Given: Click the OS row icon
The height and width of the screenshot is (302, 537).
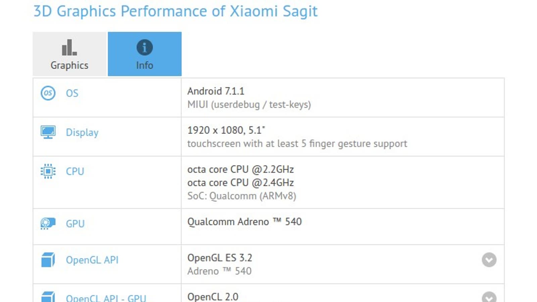Looking at the screenshot, I should pos(48,93).
